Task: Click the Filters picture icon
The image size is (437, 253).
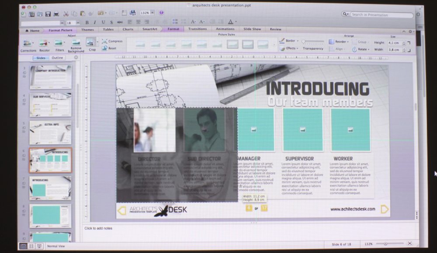Action: pyautogui.click(x=59, y=43)
